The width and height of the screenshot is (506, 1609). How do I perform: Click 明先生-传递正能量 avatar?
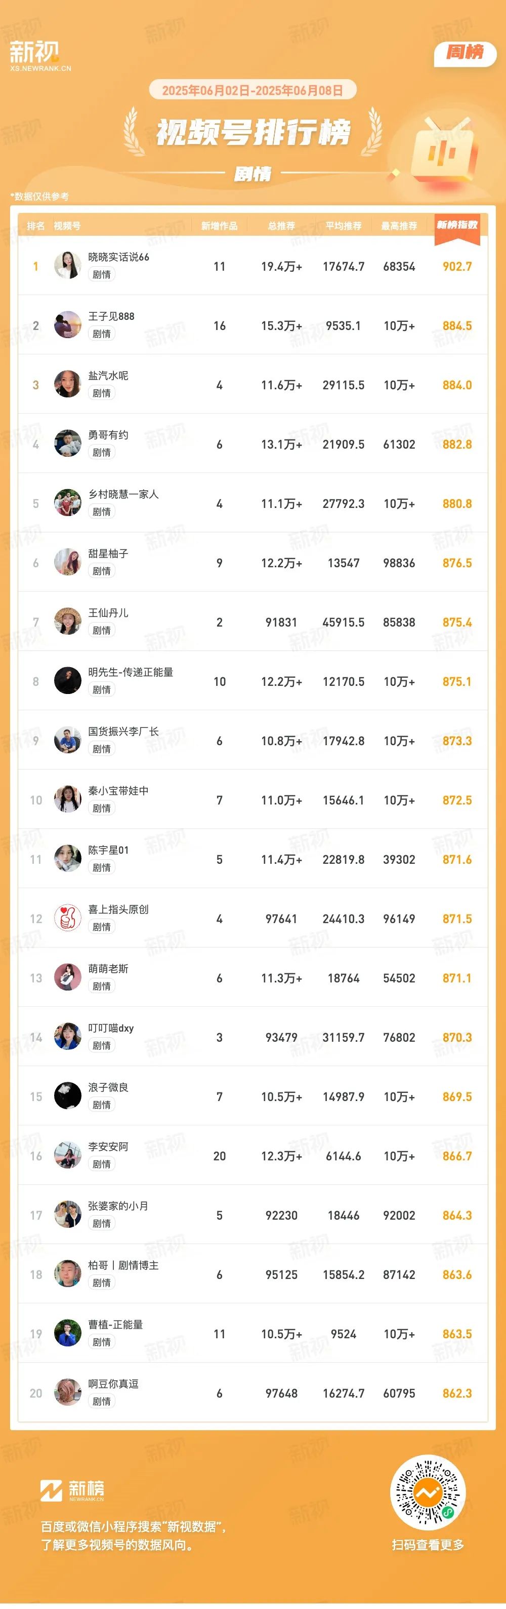[67, 681]
